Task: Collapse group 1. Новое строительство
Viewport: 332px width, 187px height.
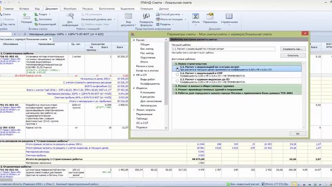Action: click(174, 63)
